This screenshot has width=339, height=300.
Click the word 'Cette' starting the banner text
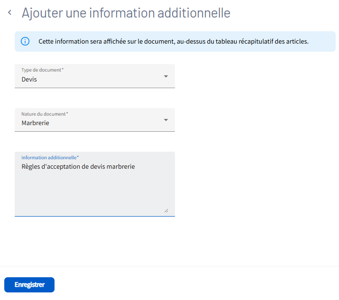46,42
